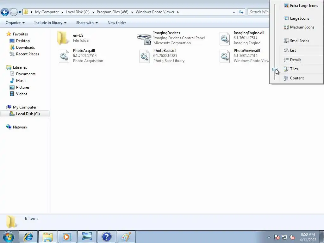Select Libraries in navigation pane
The image size is (324, 243).
[x=20, y=67]
